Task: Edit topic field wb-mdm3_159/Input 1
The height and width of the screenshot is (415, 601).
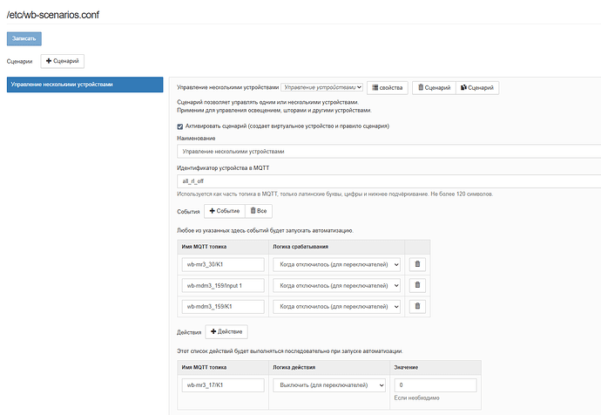Action: (x=223, y=286)
